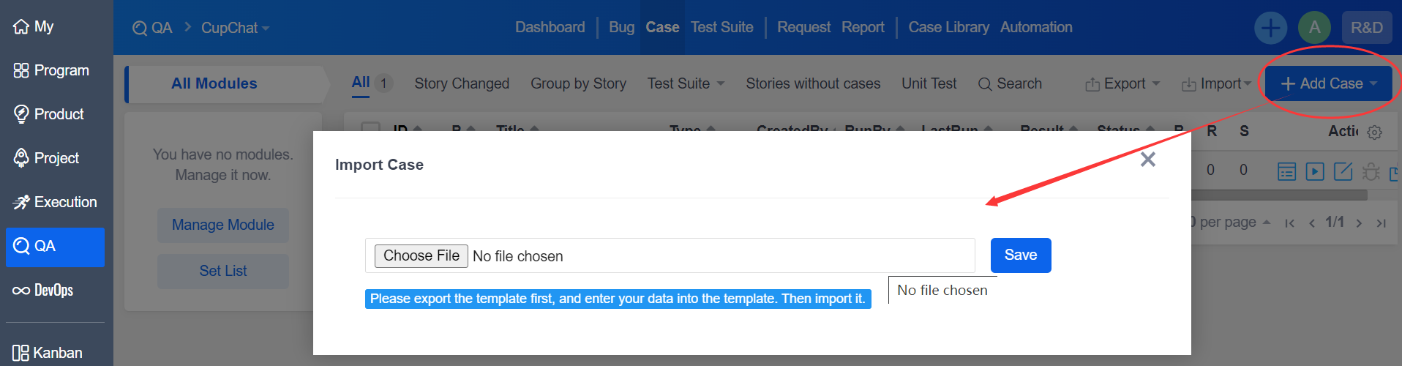This screenshot has height=366, width=1402.
Task: Open the Case Library tab
Action: (x=948, y=27)
